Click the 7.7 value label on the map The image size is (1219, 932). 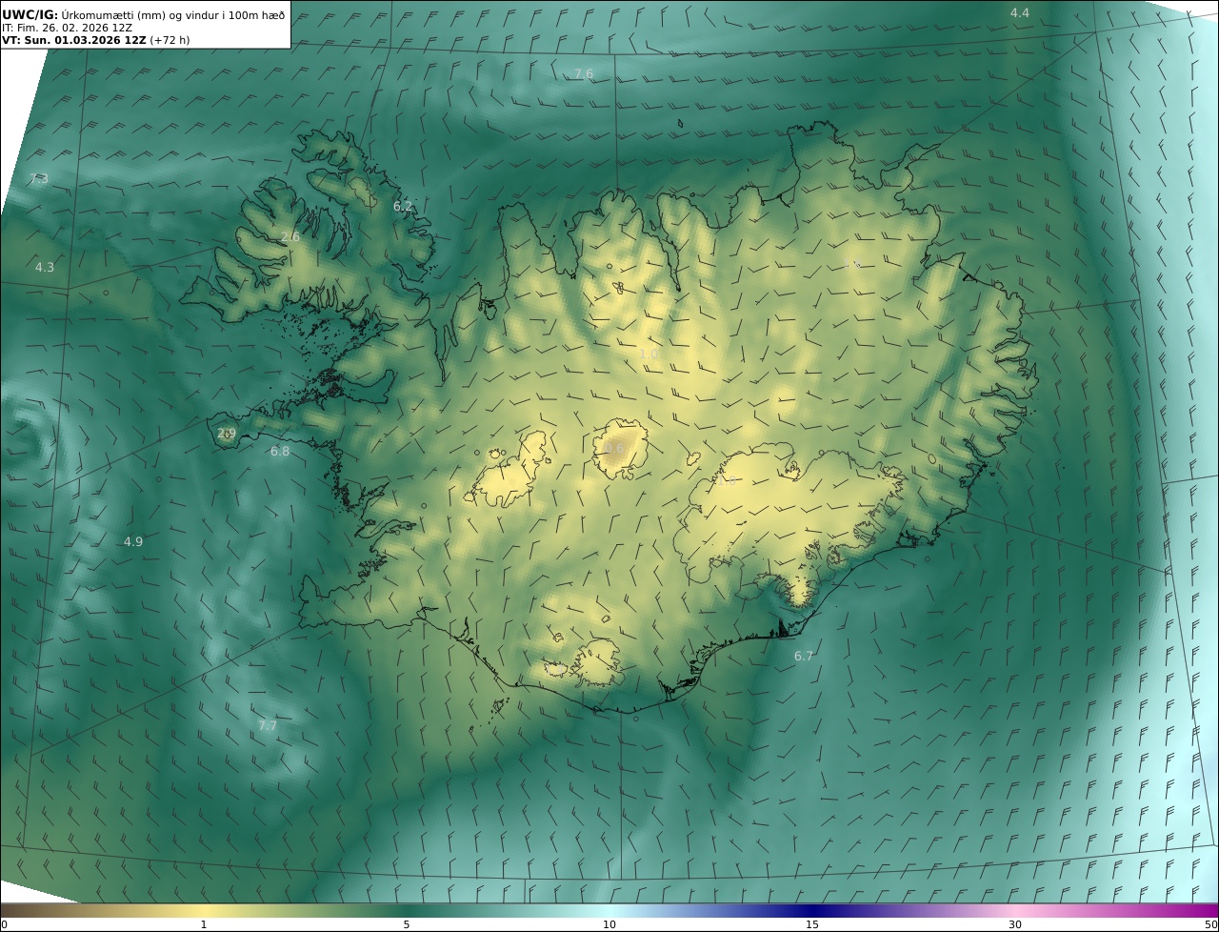tap(268, 725)
